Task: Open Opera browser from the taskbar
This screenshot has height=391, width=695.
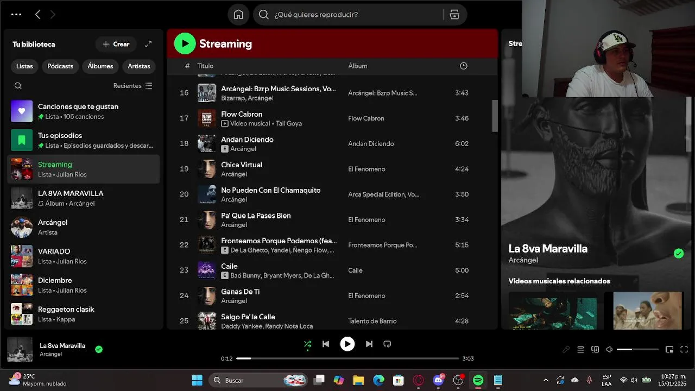Action: tap(419, 380)
